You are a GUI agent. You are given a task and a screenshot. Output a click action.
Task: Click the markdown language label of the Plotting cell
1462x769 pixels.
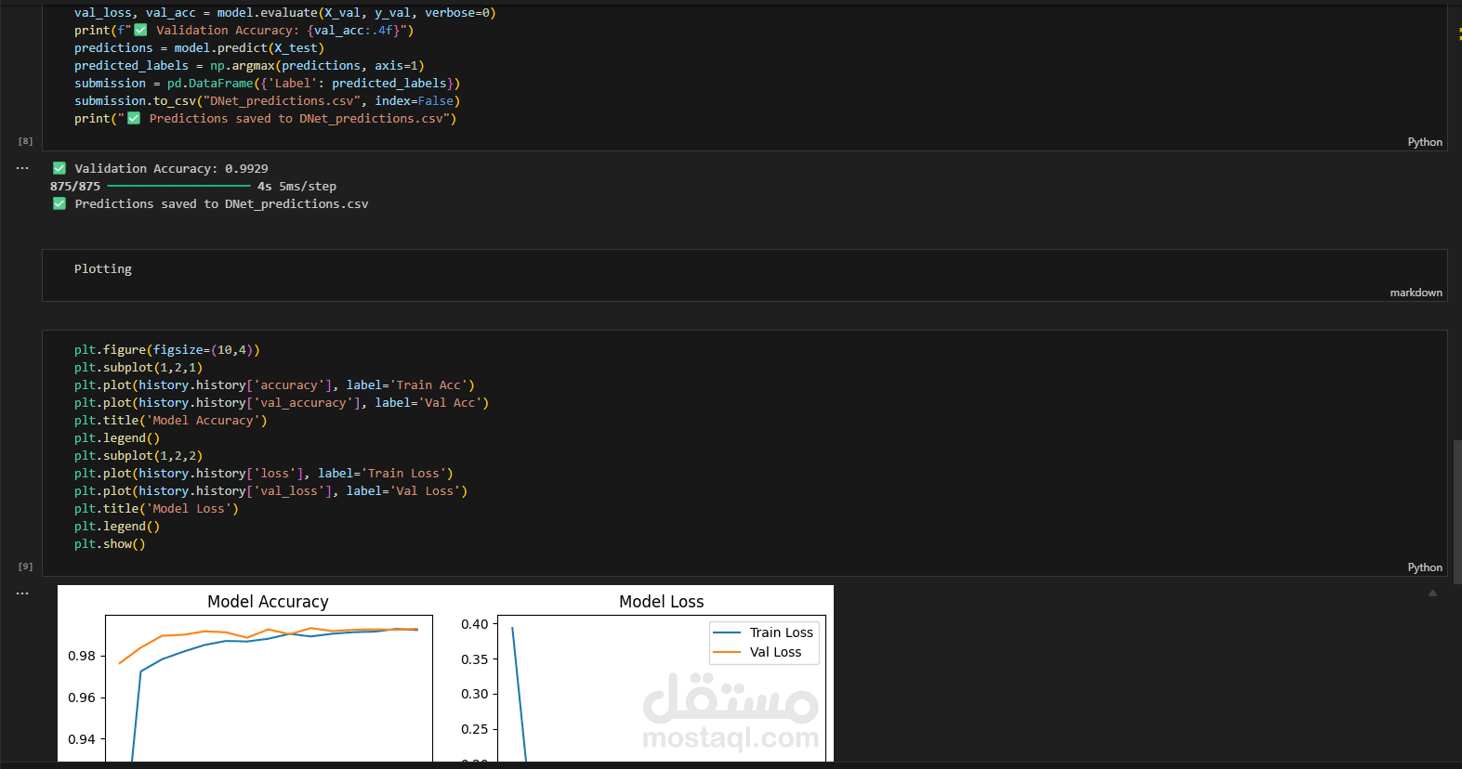click(x=1416, y=293)
